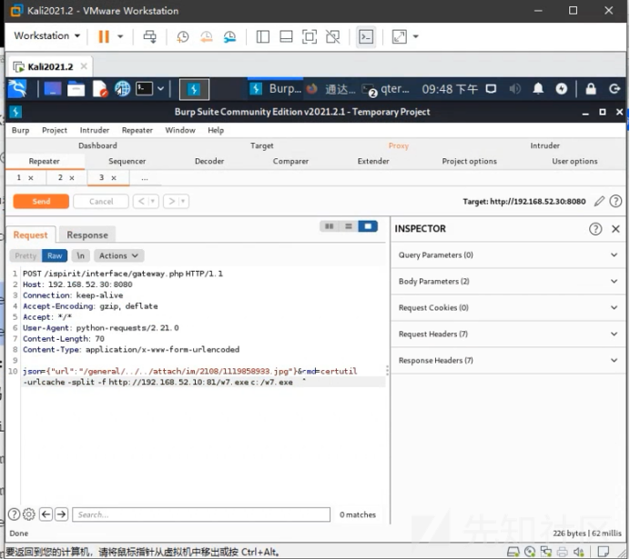Open the stretch guest dropdown arrow
The width and height of the screenshot is (630, 559).
[x=416, y=36]
